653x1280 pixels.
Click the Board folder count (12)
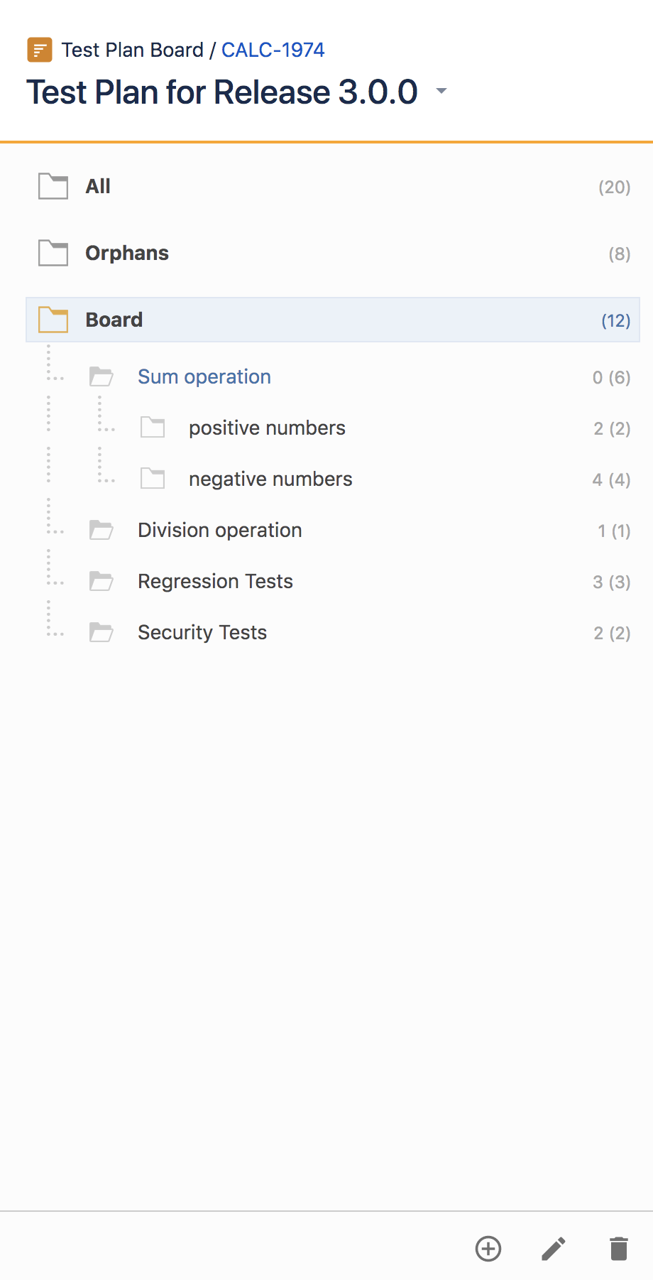click(x=616, y=320)
